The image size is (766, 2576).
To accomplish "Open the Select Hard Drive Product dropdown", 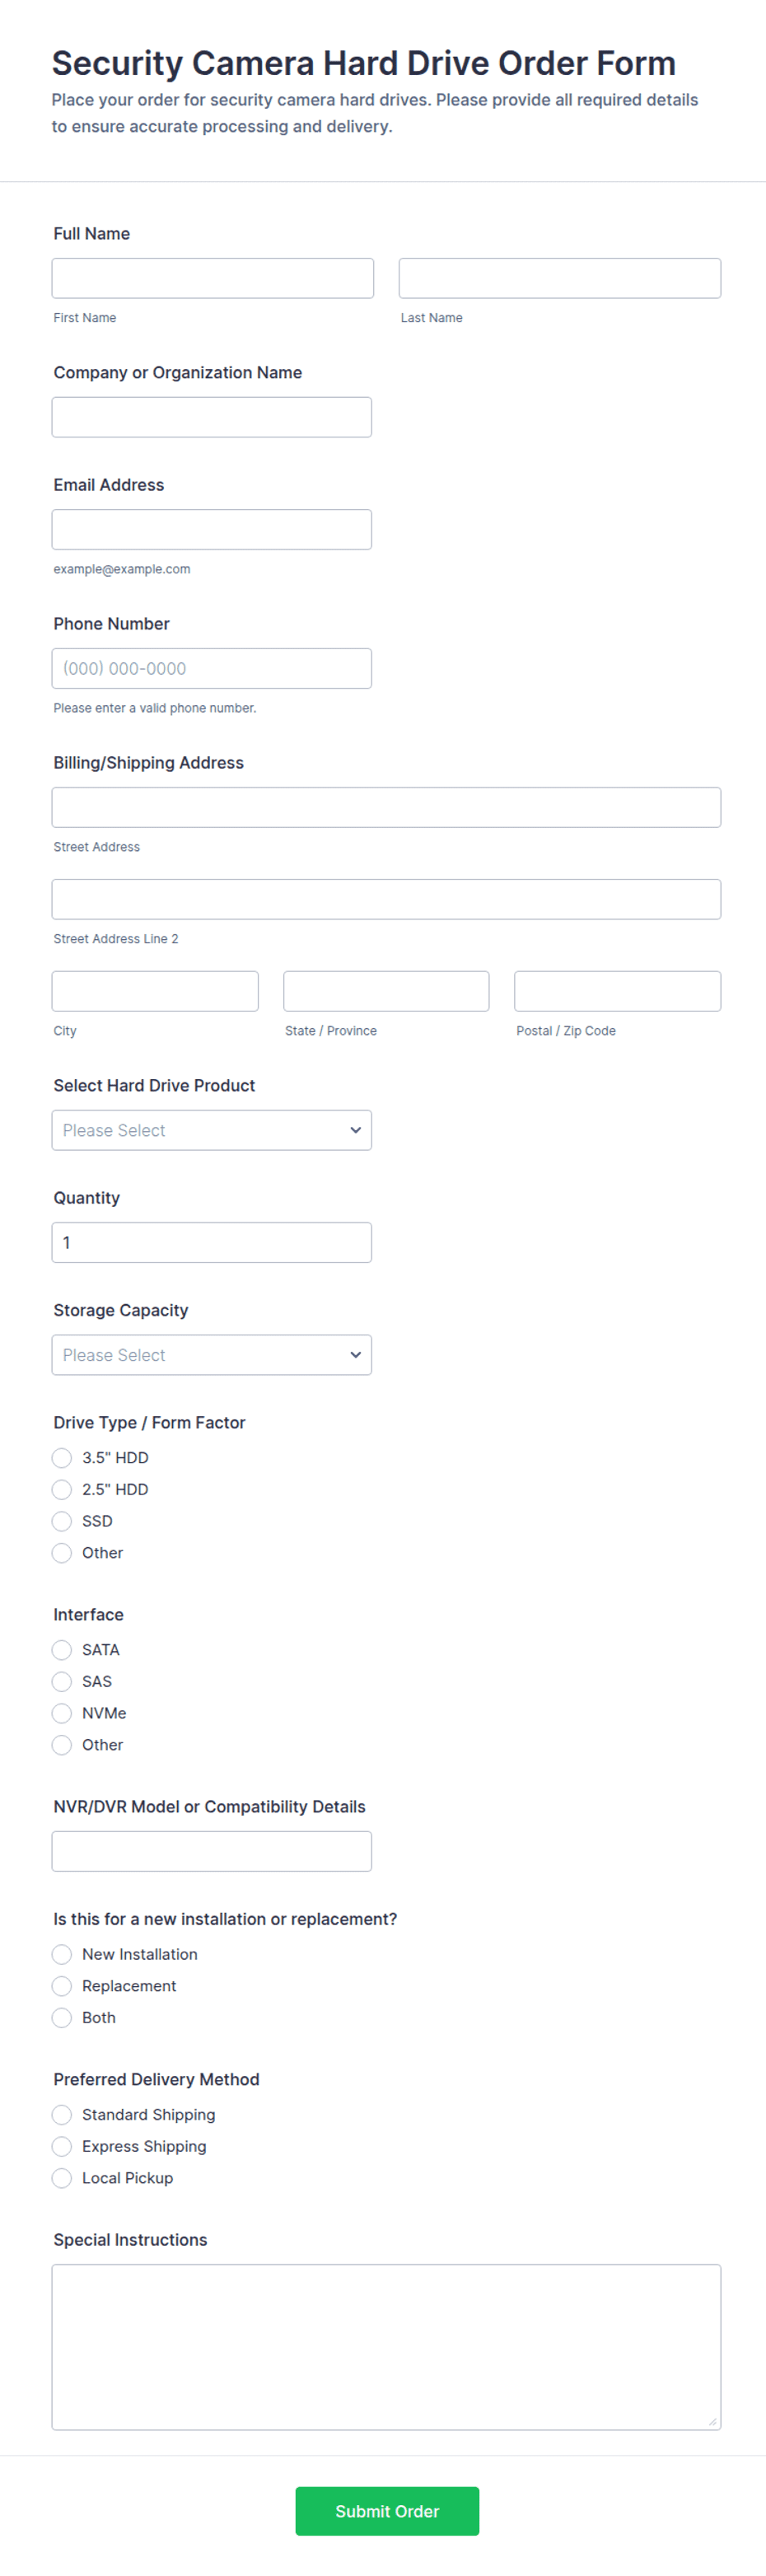I will click(x=211, y=1130).
